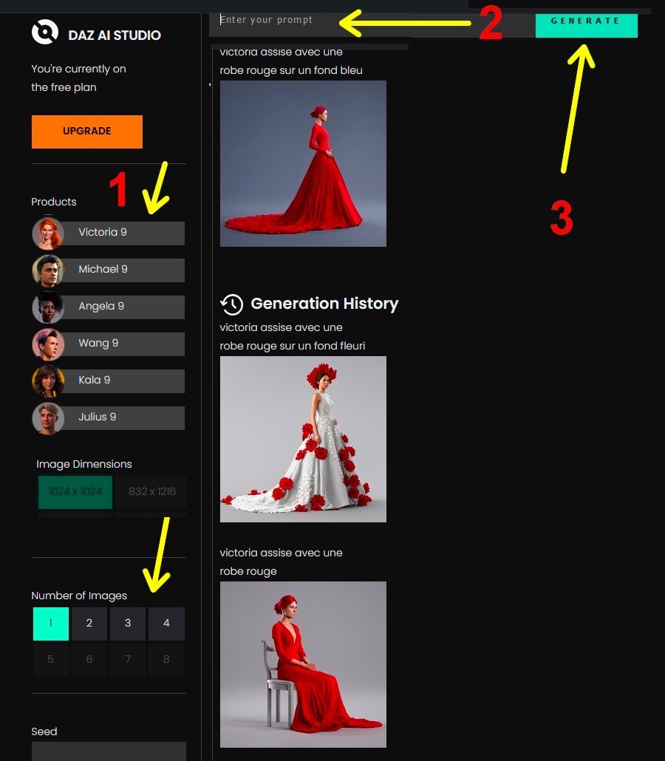
Task: Click the Enter your prompt field
Action: [372, 24]
